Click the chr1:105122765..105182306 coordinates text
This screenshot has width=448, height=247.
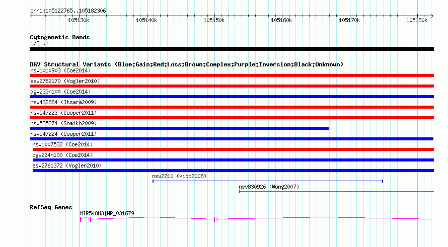pyautogui.click(x=68, y=11)
